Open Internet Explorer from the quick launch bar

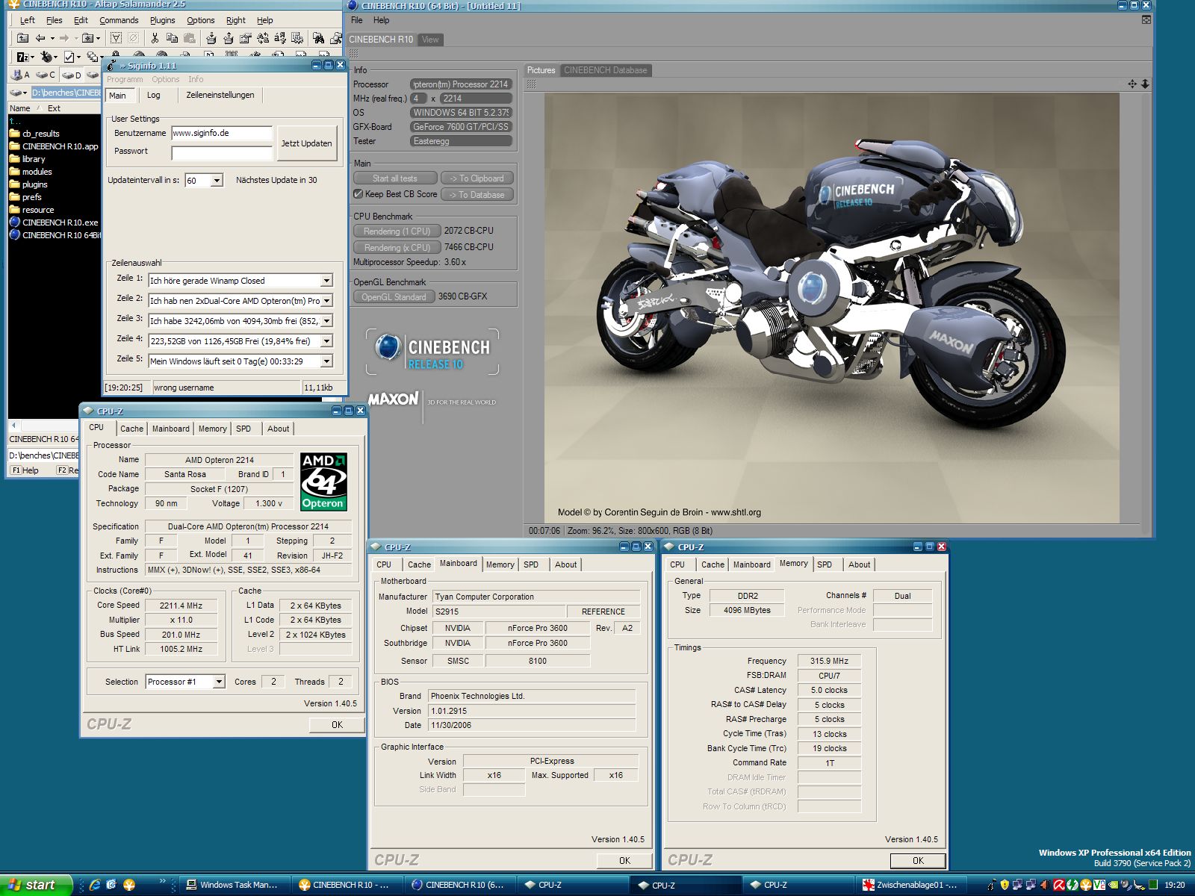95,885
